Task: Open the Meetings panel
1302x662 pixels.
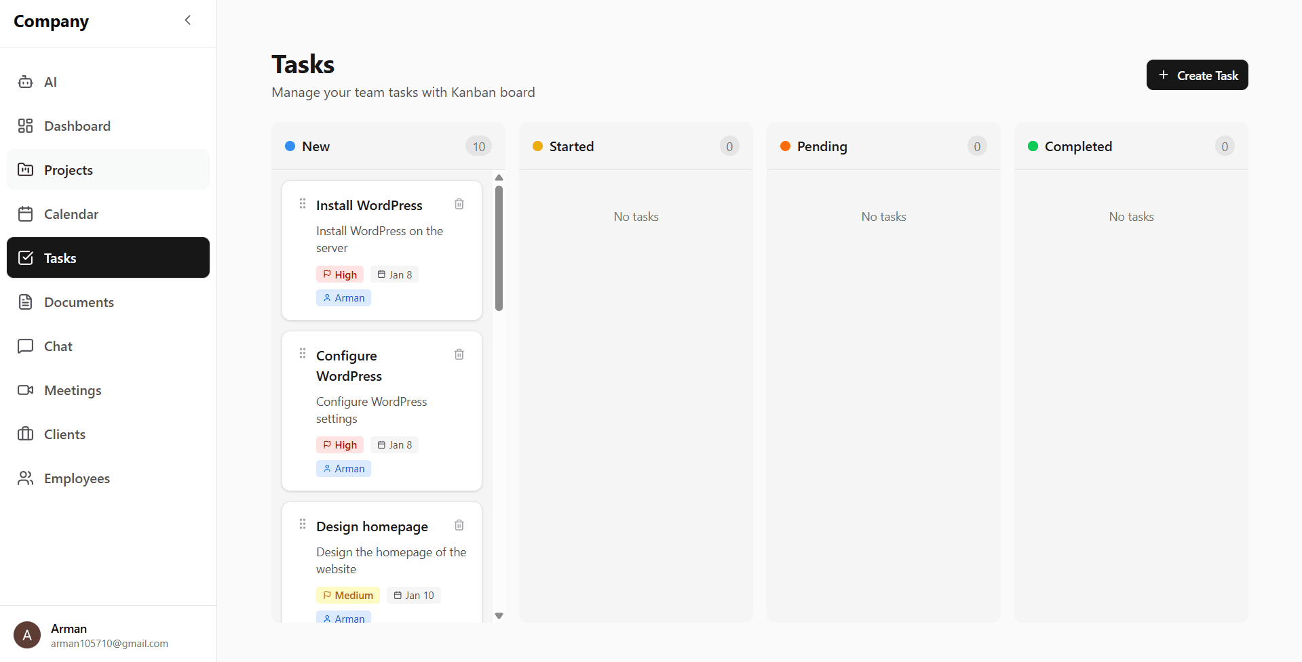Action: click(x=72, y=390)
